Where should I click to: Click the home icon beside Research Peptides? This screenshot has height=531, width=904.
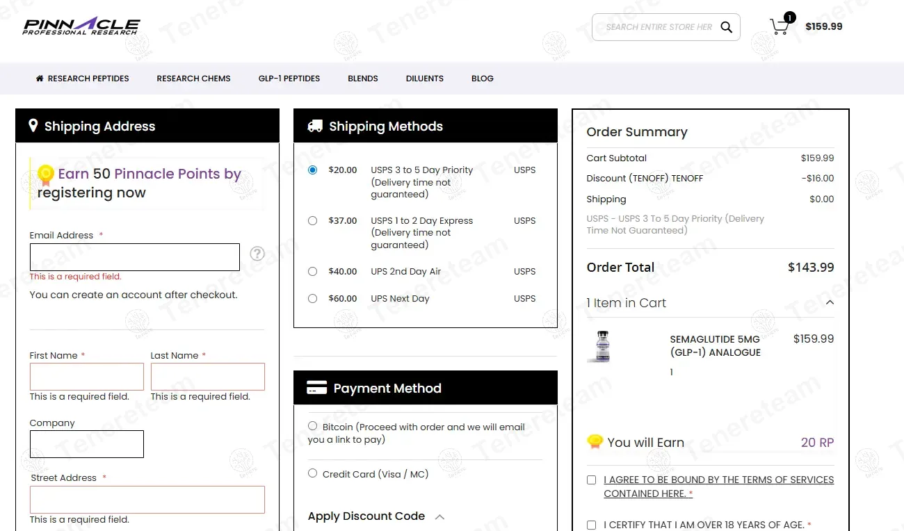tap(40, 79)
